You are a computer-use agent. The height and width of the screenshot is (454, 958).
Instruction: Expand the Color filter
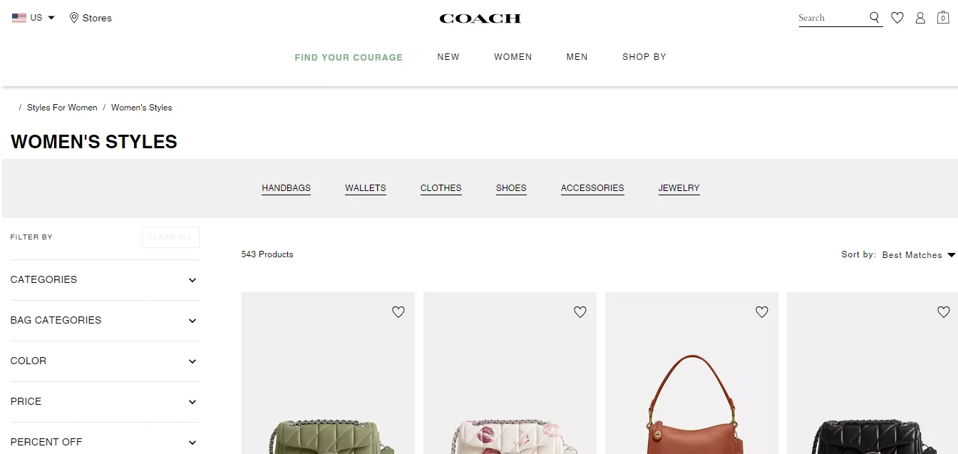(x=105, y=361)
